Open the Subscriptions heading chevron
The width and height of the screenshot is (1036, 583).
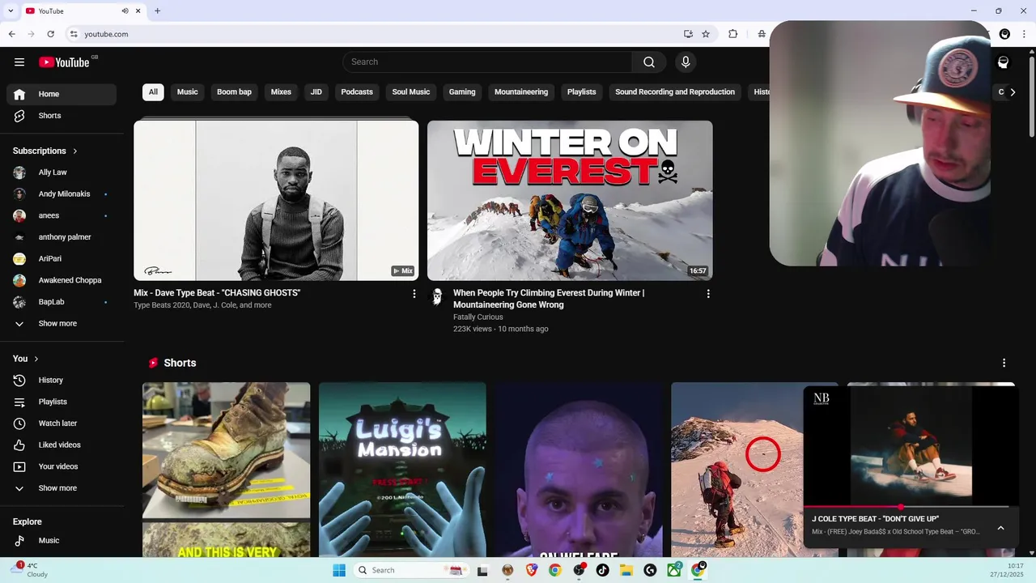pyautogui.click(x=75, y=151)
